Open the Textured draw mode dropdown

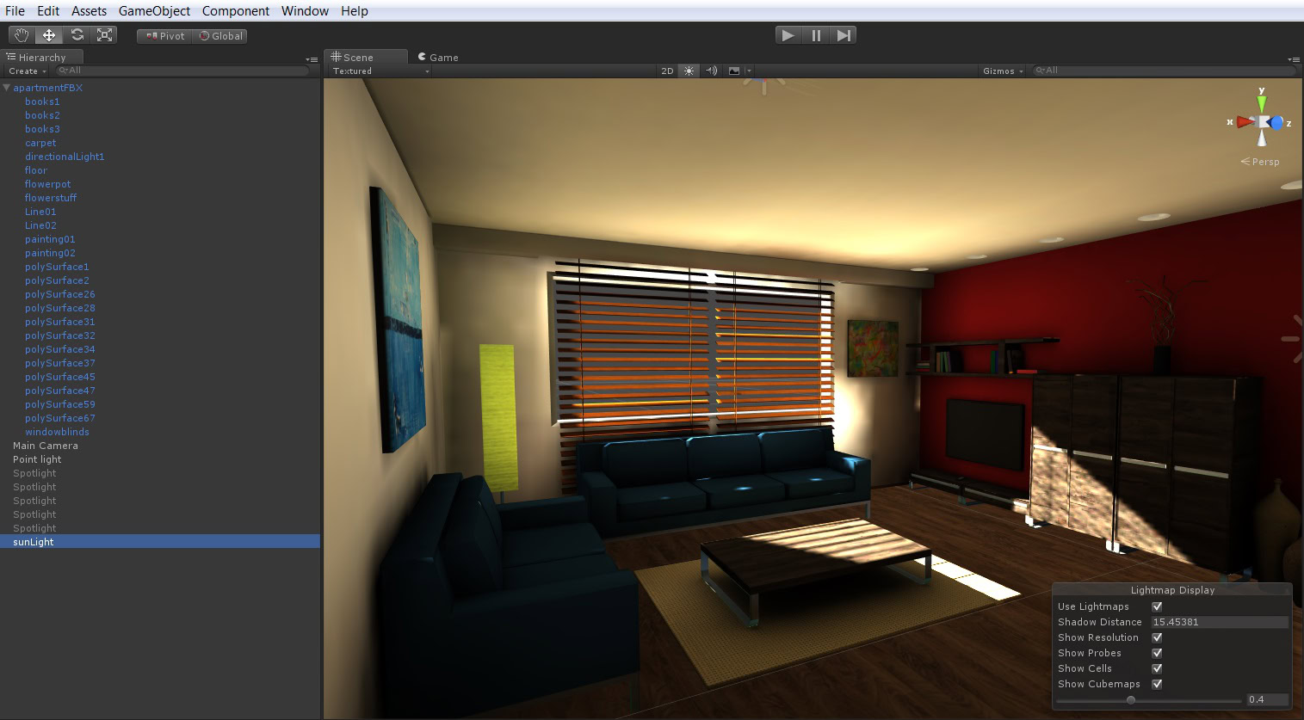click(x=380, y=71)
